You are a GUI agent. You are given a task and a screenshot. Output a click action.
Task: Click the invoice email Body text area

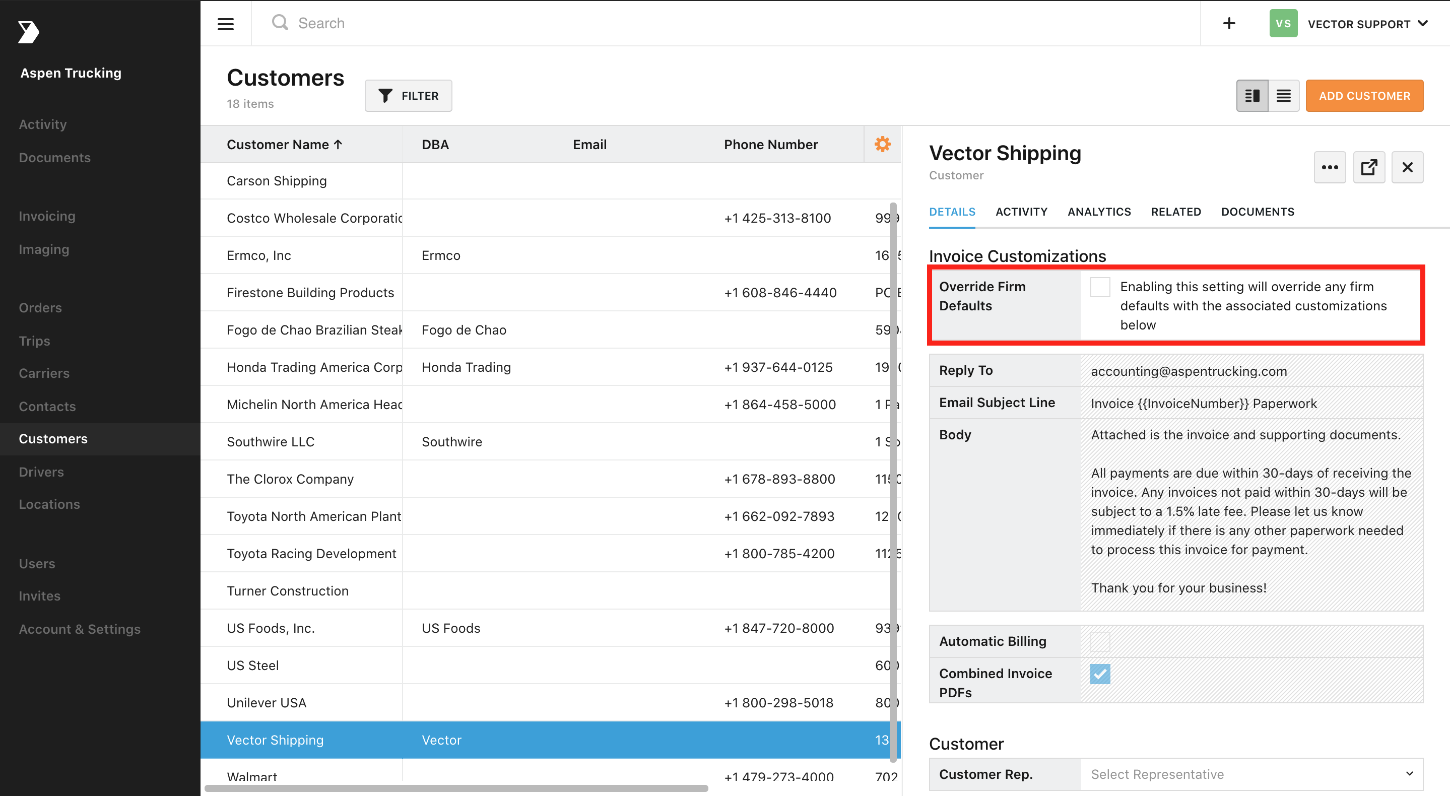tap(1252, 514)
